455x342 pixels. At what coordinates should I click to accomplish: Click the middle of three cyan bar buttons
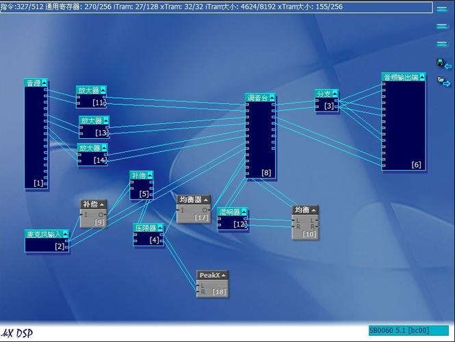(442, 27)
